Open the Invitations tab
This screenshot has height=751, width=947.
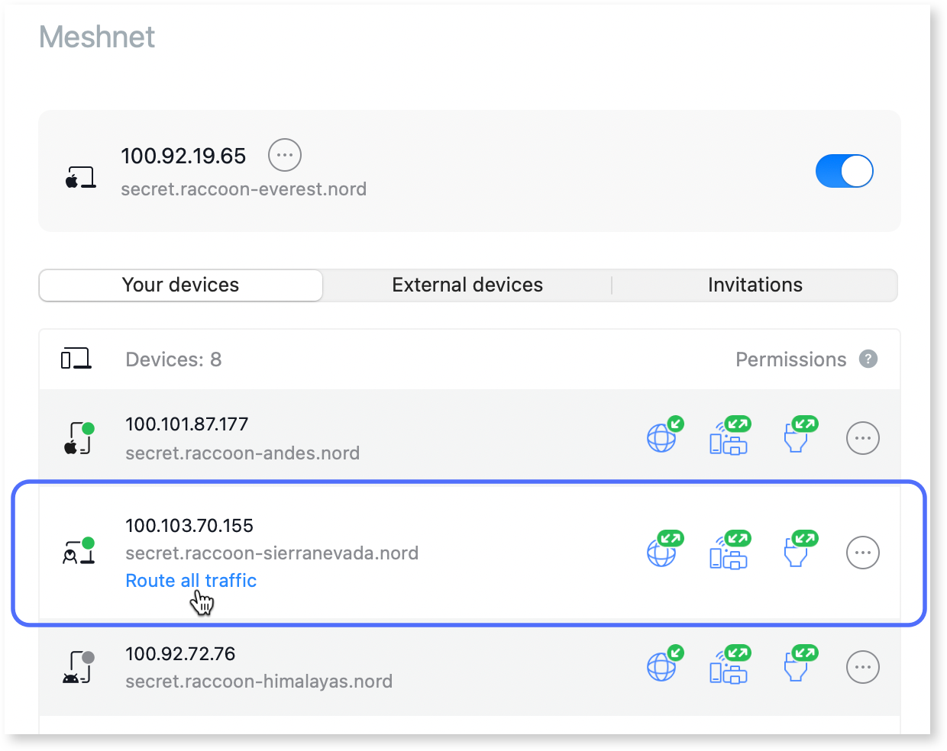(x=755, y=285)
